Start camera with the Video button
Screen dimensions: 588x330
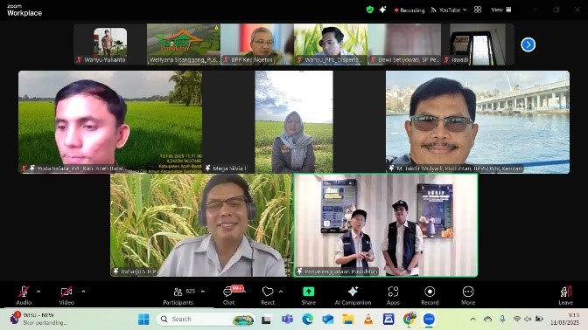(x=66, y=295)
